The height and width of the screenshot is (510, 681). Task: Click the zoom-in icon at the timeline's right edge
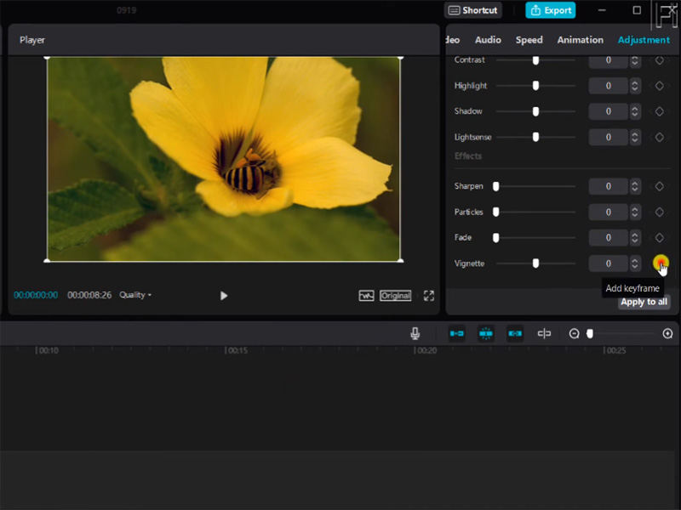tap(668, 333)
